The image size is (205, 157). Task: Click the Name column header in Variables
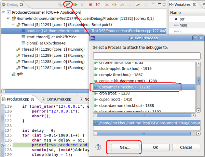pos(175,13)
